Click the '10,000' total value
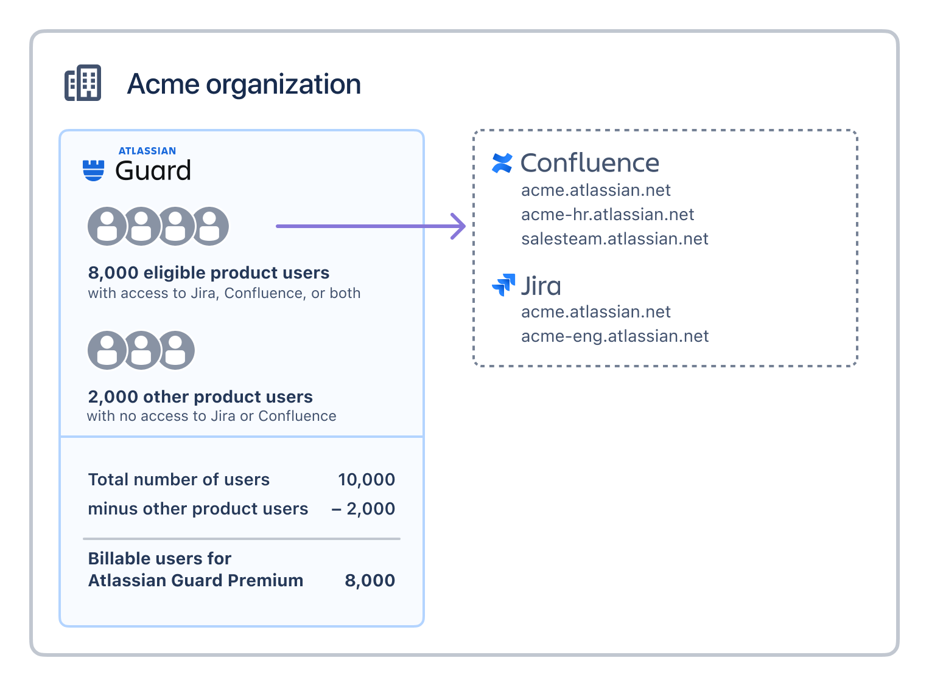The image size is (929, 686). click(366, 480)
